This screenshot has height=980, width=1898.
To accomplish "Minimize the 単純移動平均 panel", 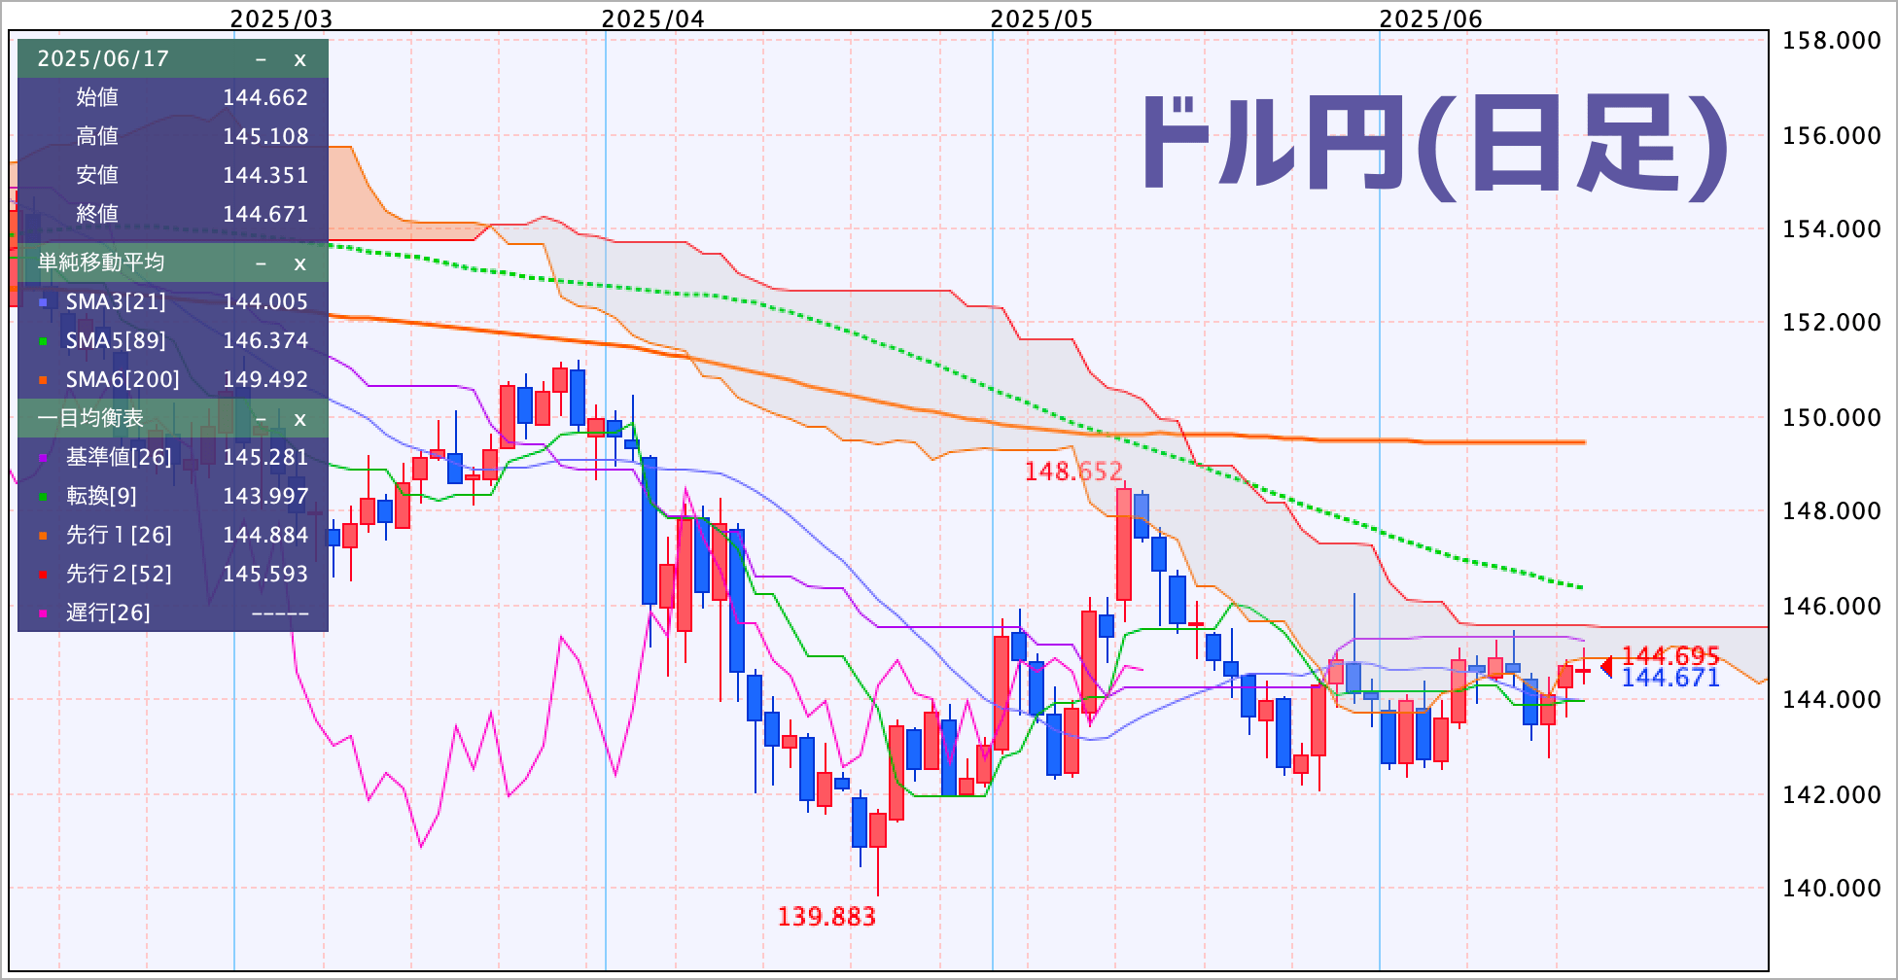I will click(261, 263).
